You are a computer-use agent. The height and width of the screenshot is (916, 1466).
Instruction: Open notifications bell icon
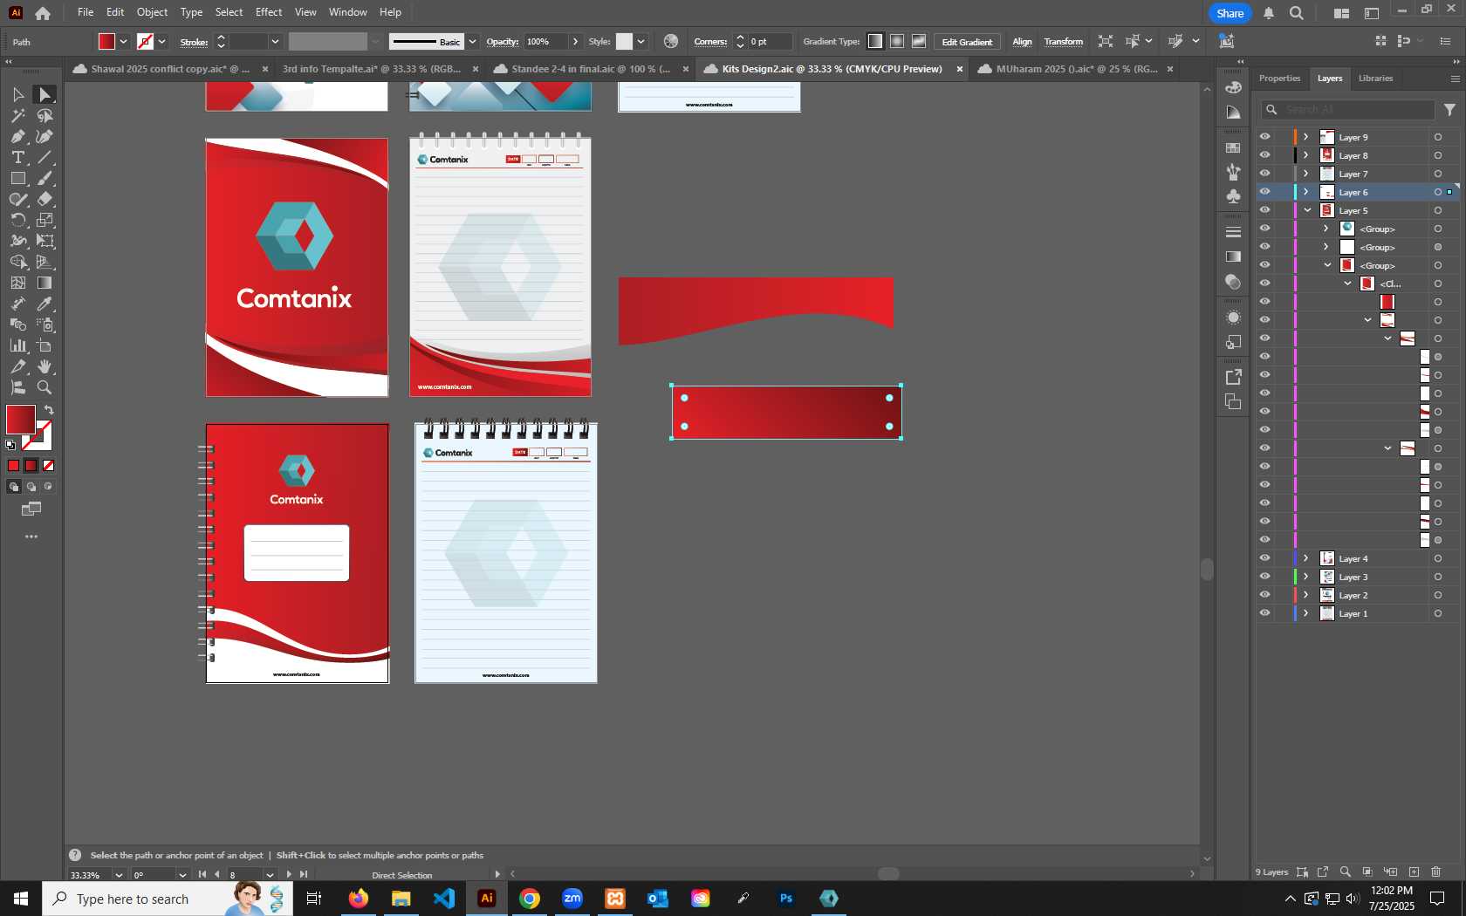pos(1269,12)
